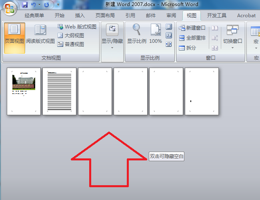Image resolution: width=260 pixels, height=200 pixels.
Task: Redo the action in Quick Access toolbar
Action: (46, 5)
